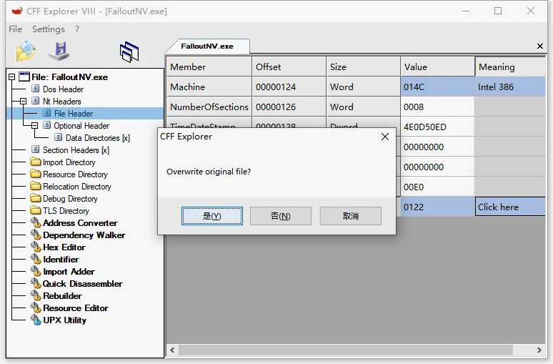Select the Meaning column header
553x364 pixels.
(x=510, y=67)
